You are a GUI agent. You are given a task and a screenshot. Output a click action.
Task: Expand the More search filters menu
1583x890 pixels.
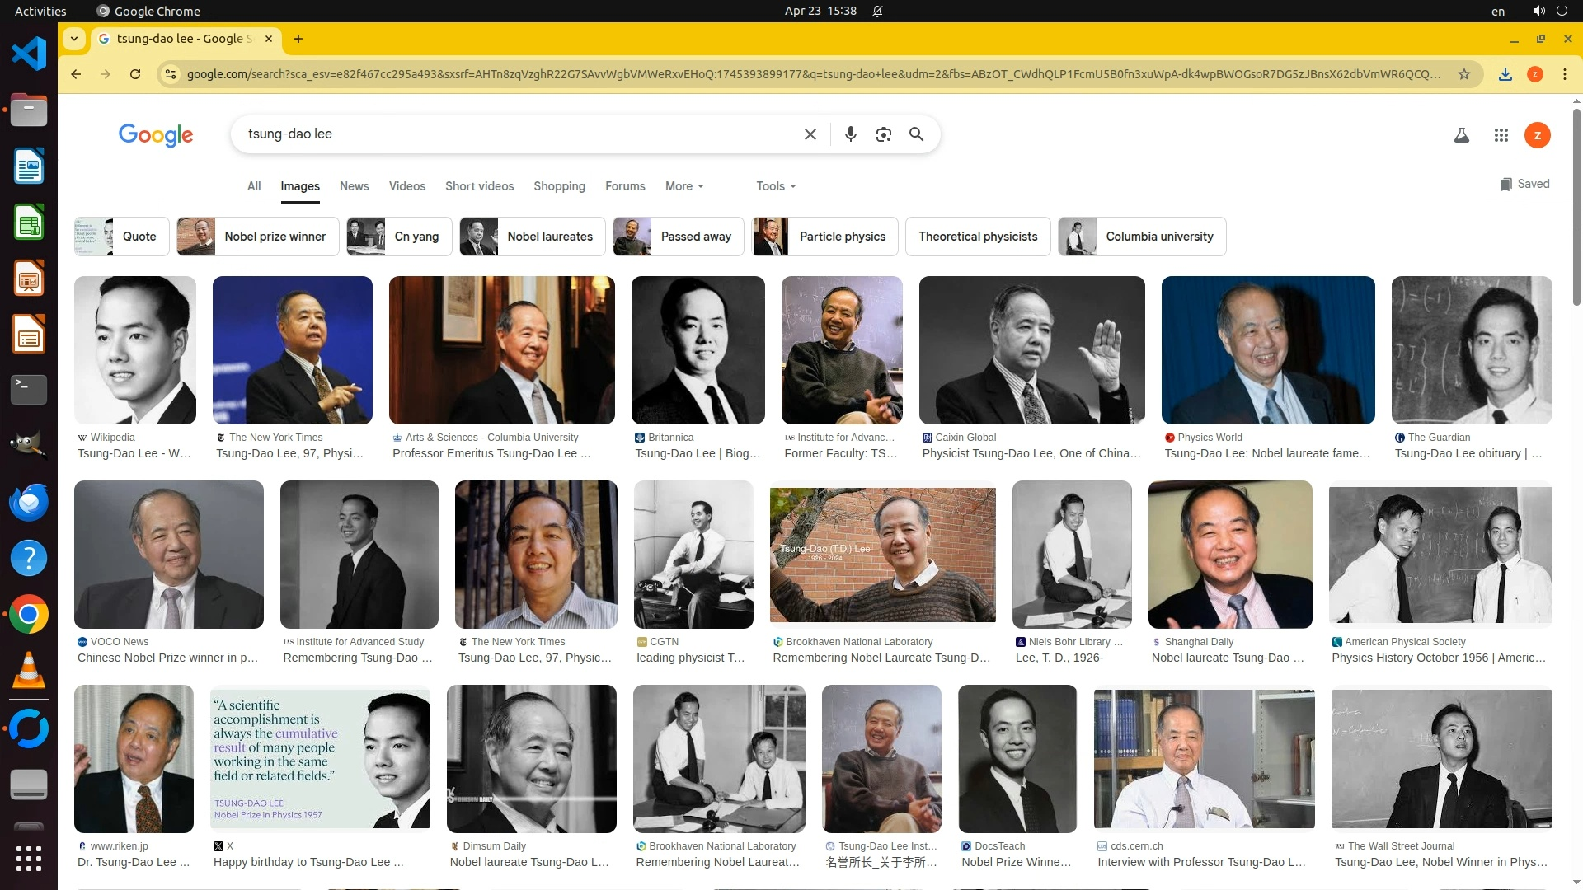683,186
